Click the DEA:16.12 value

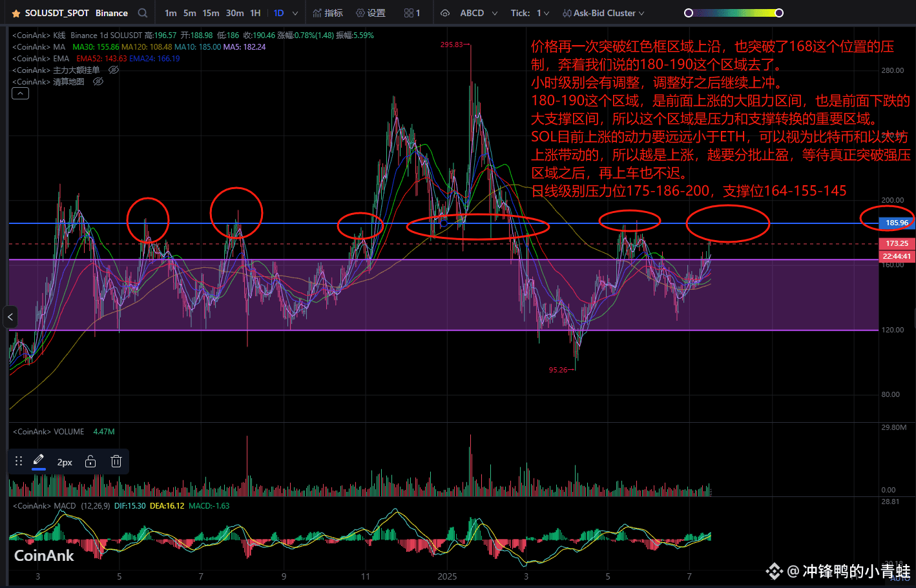tap(167, 505)
